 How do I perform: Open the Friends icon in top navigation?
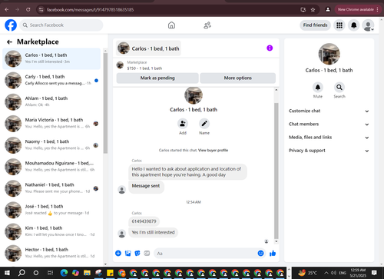click(x=207, y=25)
